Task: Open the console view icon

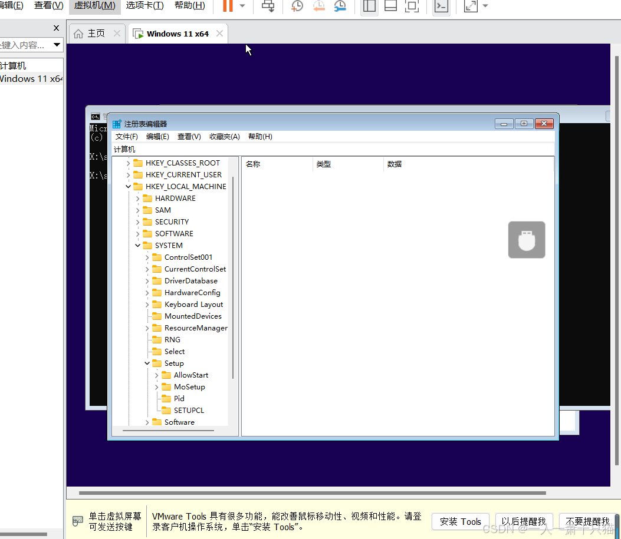Action: click(441, 6)
